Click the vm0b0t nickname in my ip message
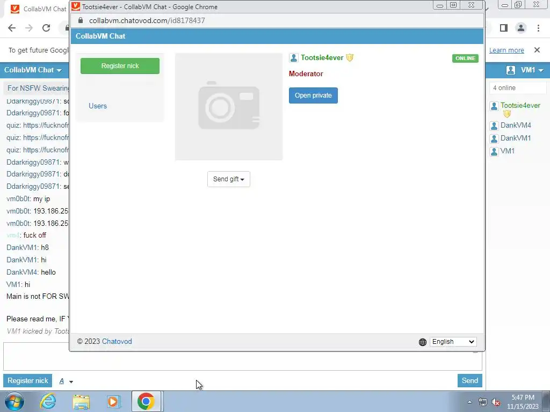550x412 pixels. coord(19,198)
